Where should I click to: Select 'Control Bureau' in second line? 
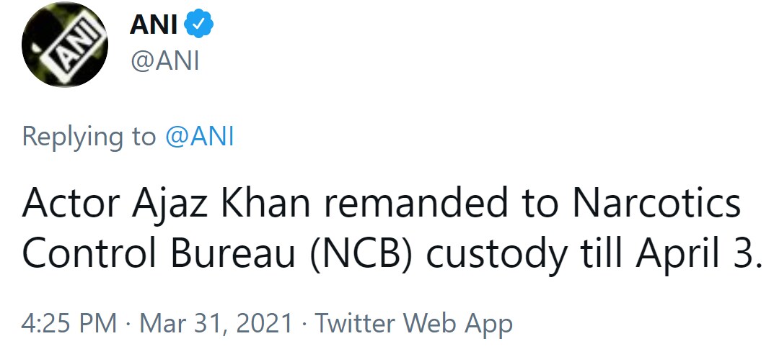(159, 253)
